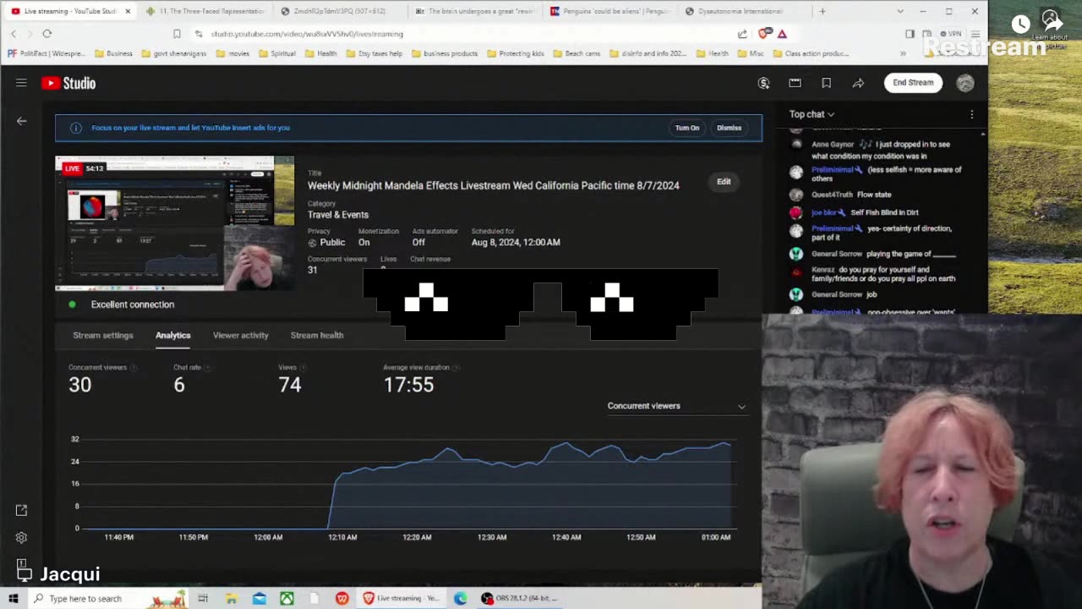This screenshot has height=609, width=1082.
Task: Click the 'Excellent connection' status text
Action: click(133, 304)
